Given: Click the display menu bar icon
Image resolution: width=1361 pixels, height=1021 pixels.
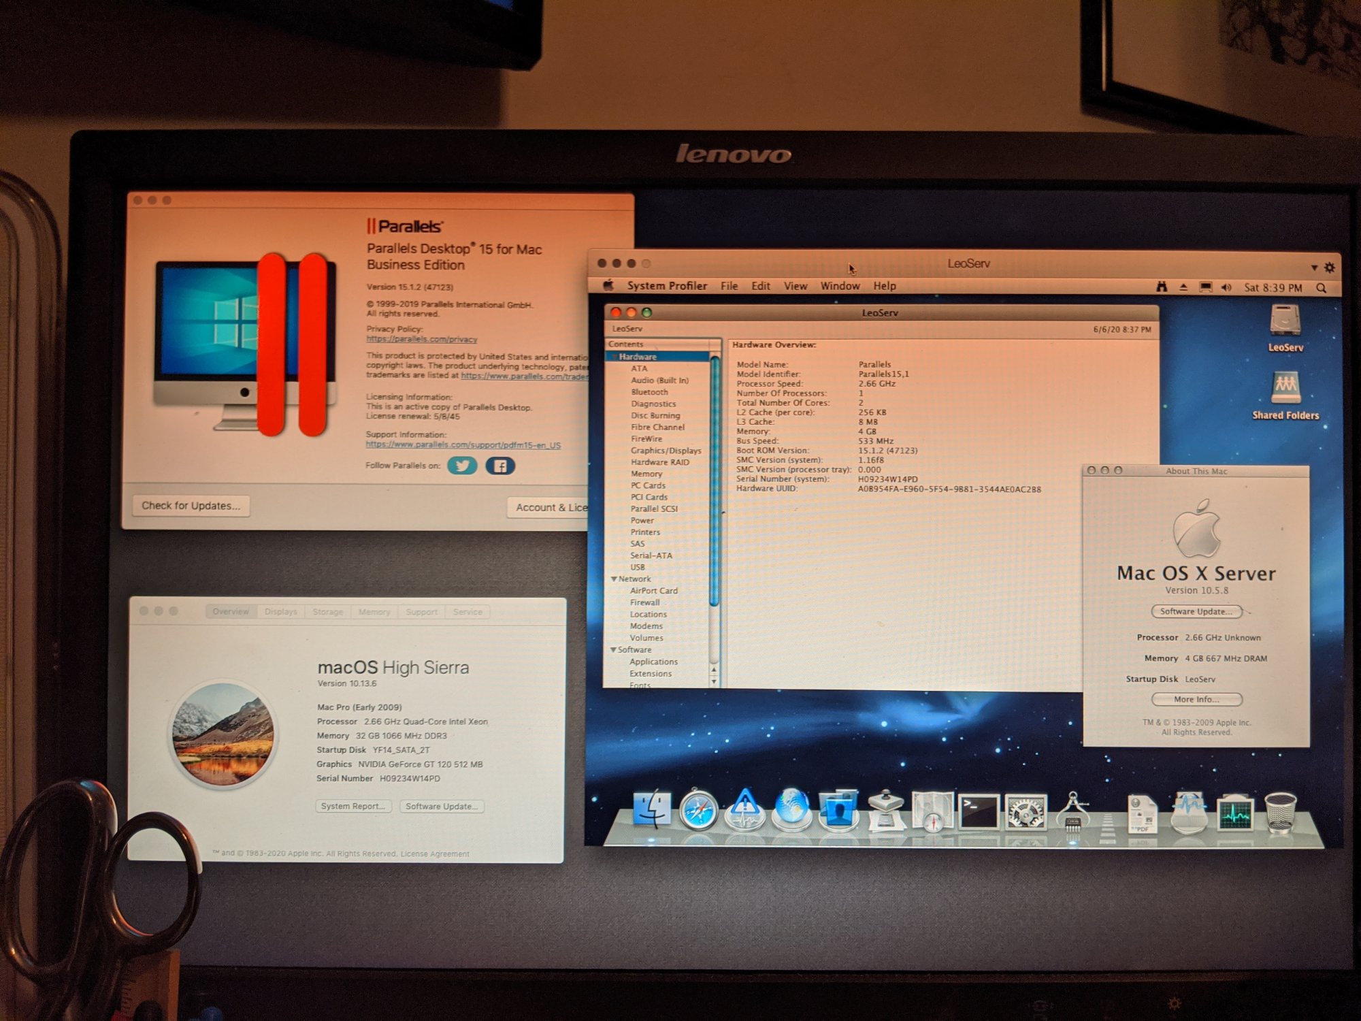Looking at the screenshot, I should click(x=1205, y=287).
